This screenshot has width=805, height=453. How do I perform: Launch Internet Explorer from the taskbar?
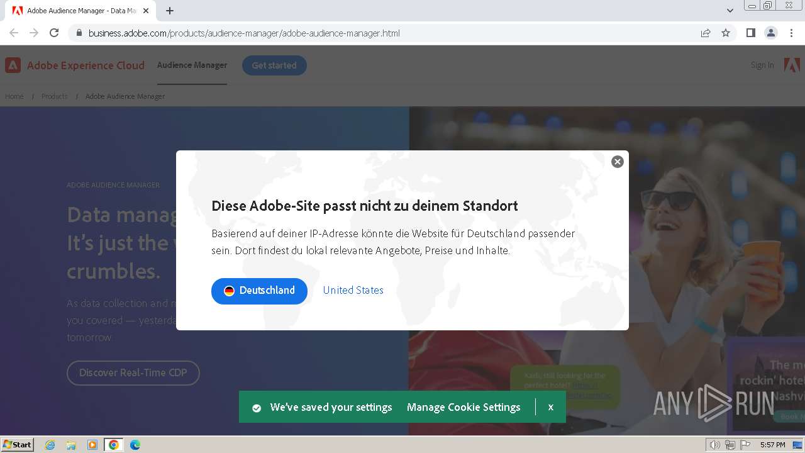point(50,445)
